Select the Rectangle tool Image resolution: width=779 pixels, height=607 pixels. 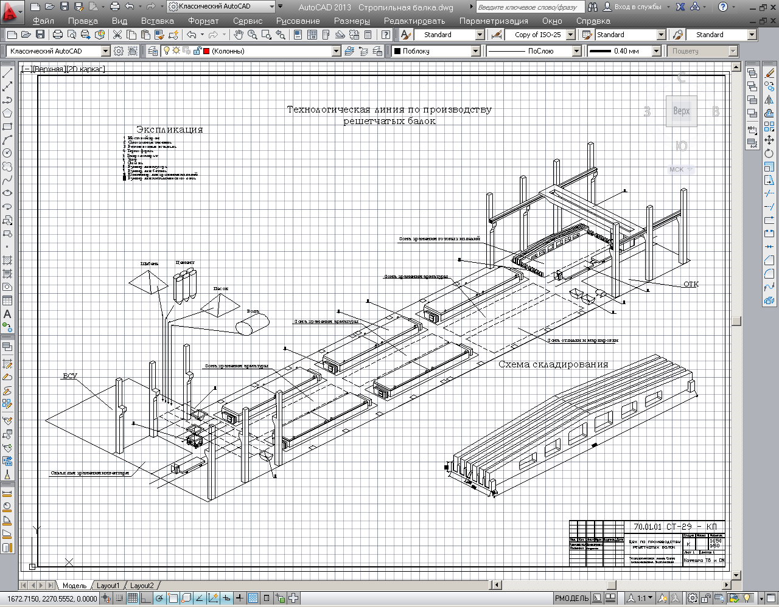point(7,127)
